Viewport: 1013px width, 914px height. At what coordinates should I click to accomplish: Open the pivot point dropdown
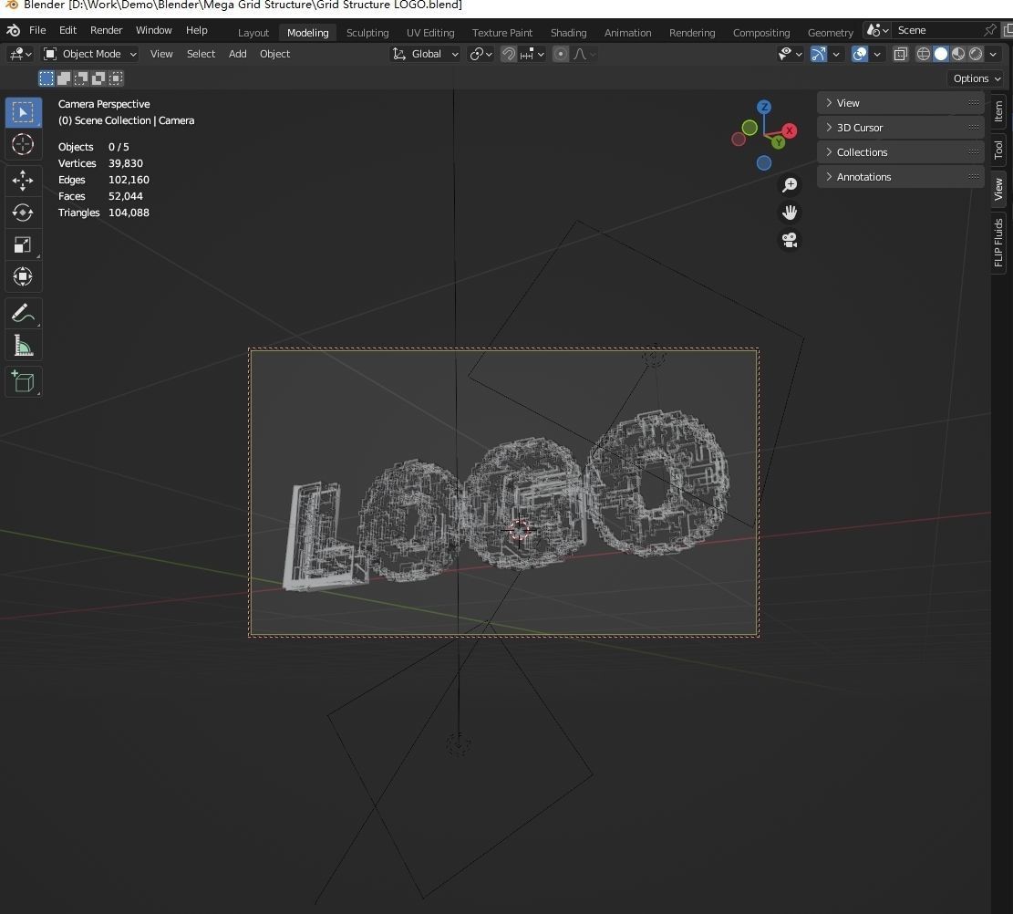[x=481, y=55]
